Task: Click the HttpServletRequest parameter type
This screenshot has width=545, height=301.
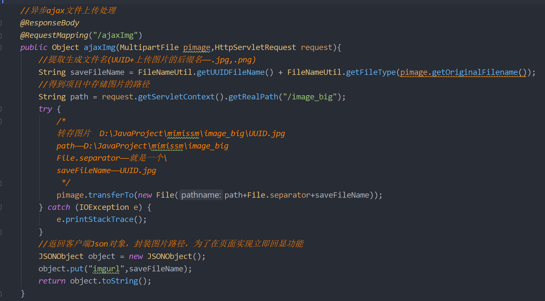Action: 256,47
